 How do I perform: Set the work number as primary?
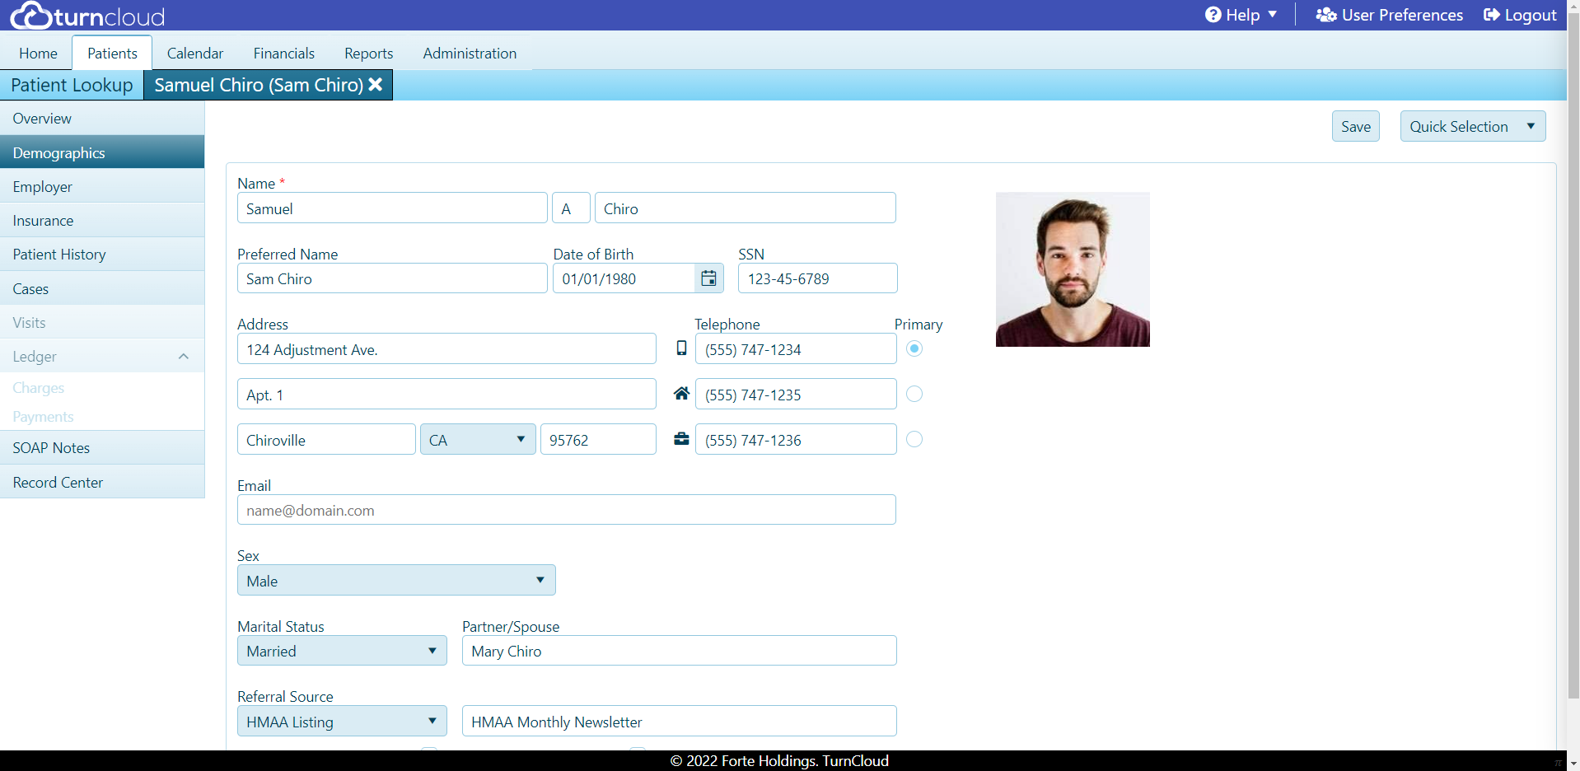(x=914, y=439)
